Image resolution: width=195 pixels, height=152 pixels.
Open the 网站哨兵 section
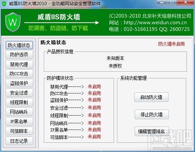tap(19, 112)
